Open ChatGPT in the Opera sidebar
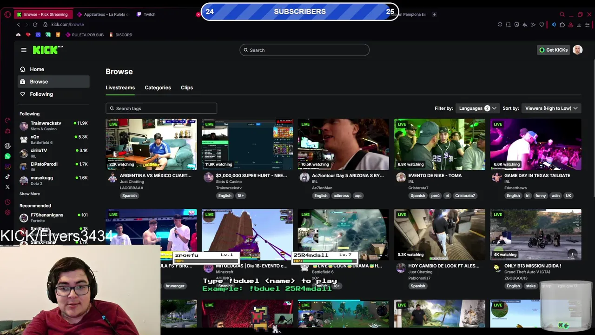The height and width of the screenshot is (335, 595). coord(7,146)
